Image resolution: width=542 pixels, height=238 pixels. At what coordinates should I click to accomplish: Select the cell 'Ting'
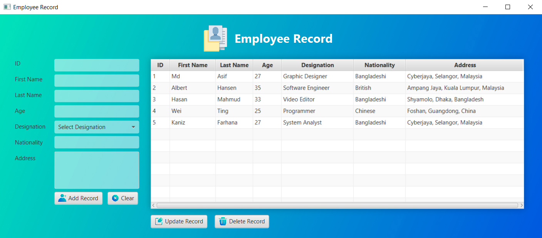click(x=234, y=111)
